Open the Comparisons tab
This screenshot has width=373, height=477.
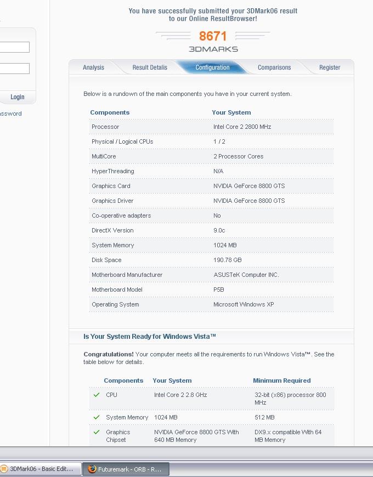(274, 67)
